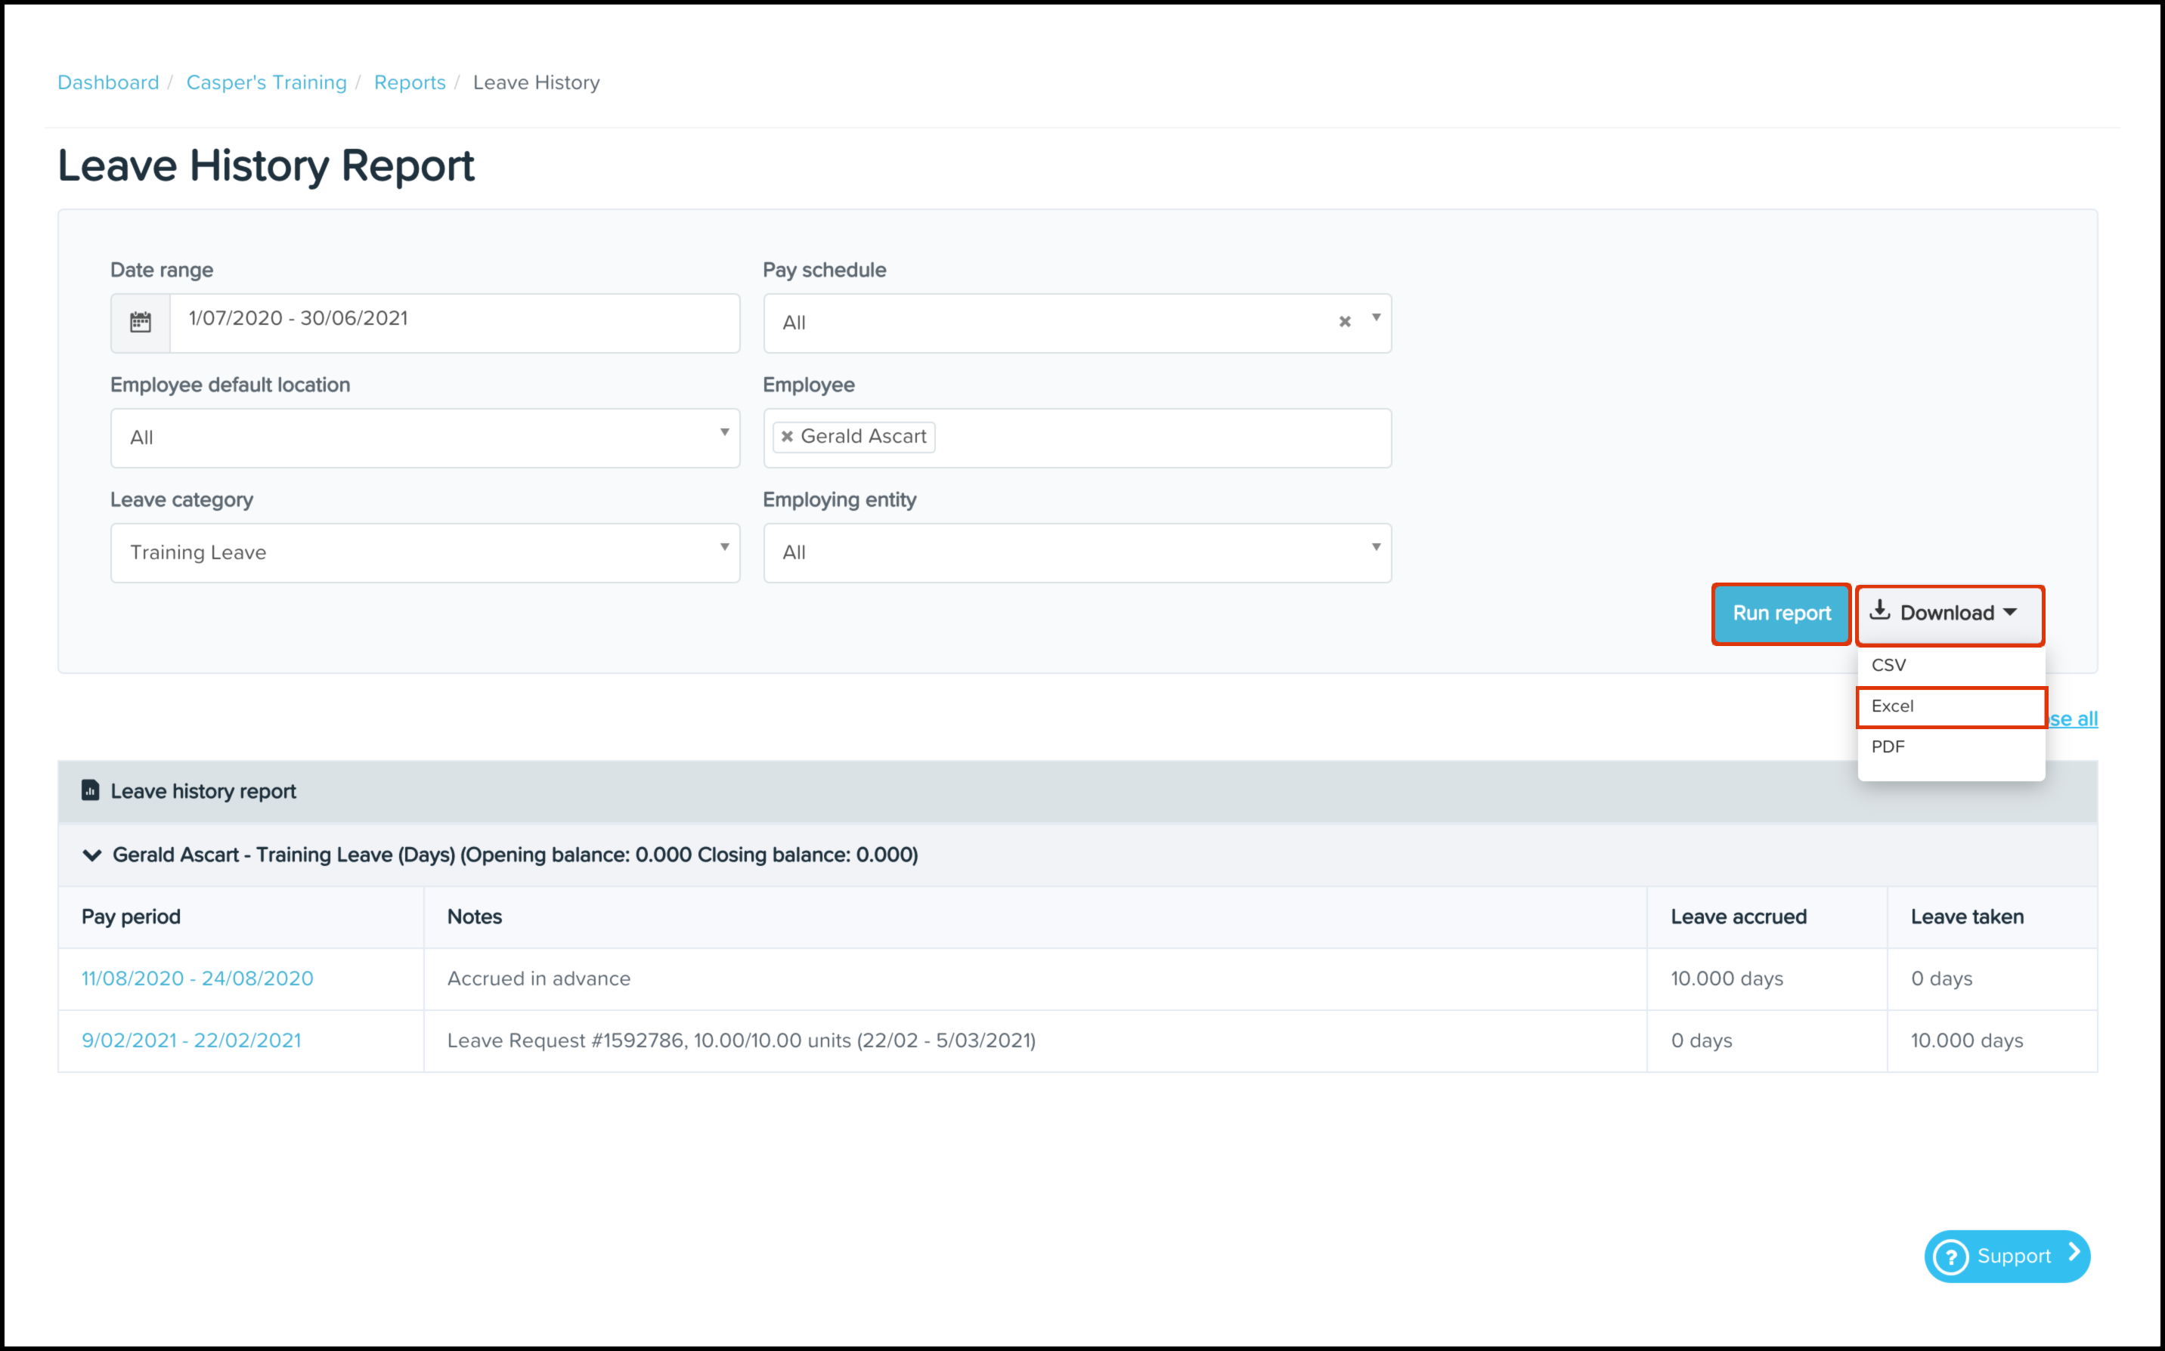Open the Employing entity dropdown
2165x1351 pixels.
[1076, 552]
